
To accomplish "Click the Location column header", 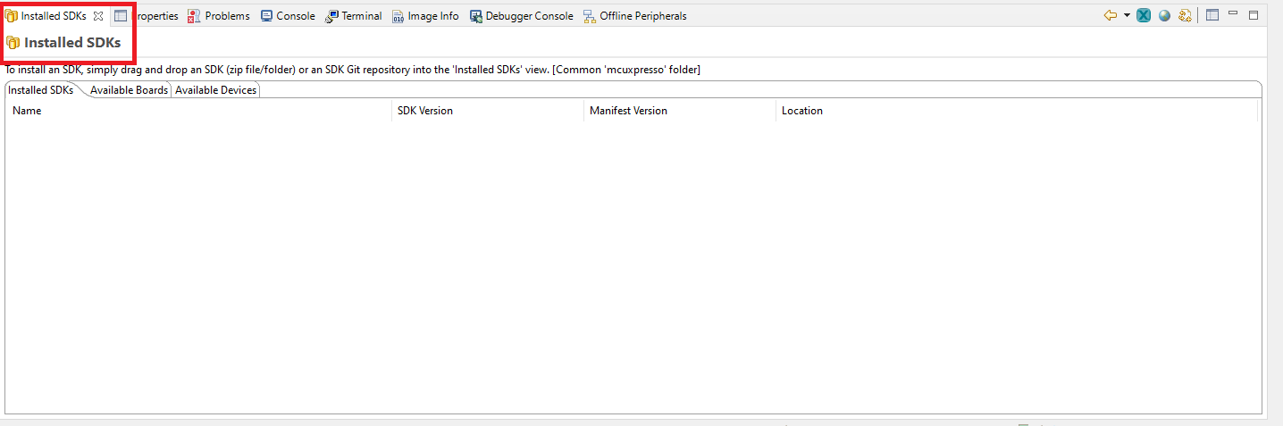I will coord(802,111).
